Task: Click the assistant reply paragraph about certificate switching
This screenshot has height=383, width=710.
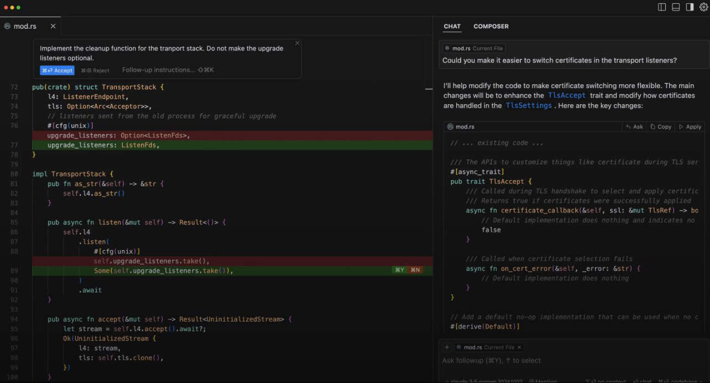Action: pyautogui.click(x=569, y=95)
